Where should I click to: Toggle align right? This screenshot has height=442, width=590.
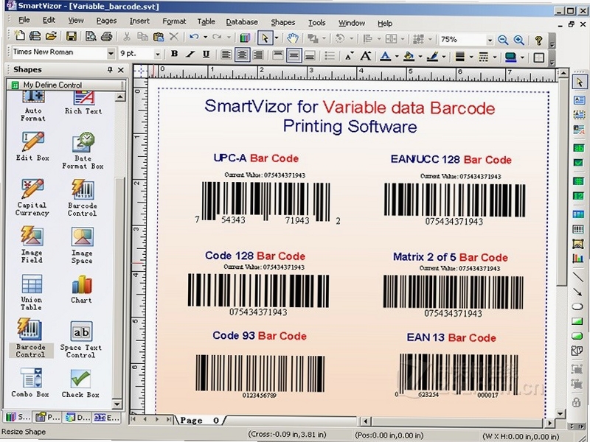point(258,55)
